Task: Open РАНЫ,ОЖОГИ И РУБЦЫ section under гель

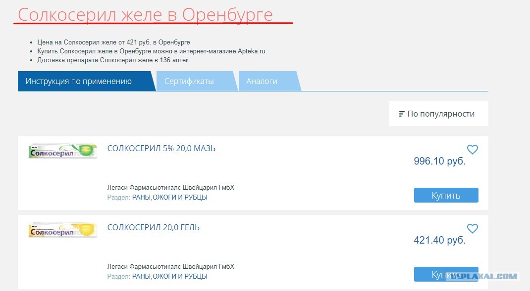Action: tap(170, 277)
